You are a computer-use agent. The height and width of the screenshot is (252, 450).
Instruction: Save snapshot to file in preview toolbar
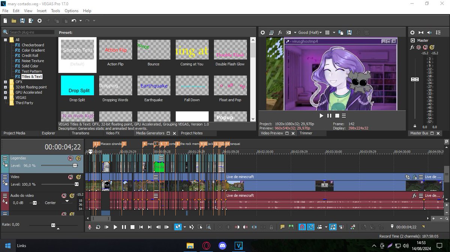[349, 33]
